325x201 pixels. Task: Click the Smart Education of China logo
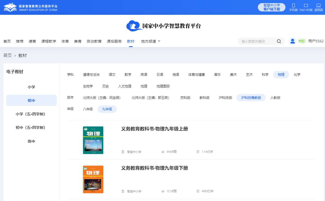point(30,7)
